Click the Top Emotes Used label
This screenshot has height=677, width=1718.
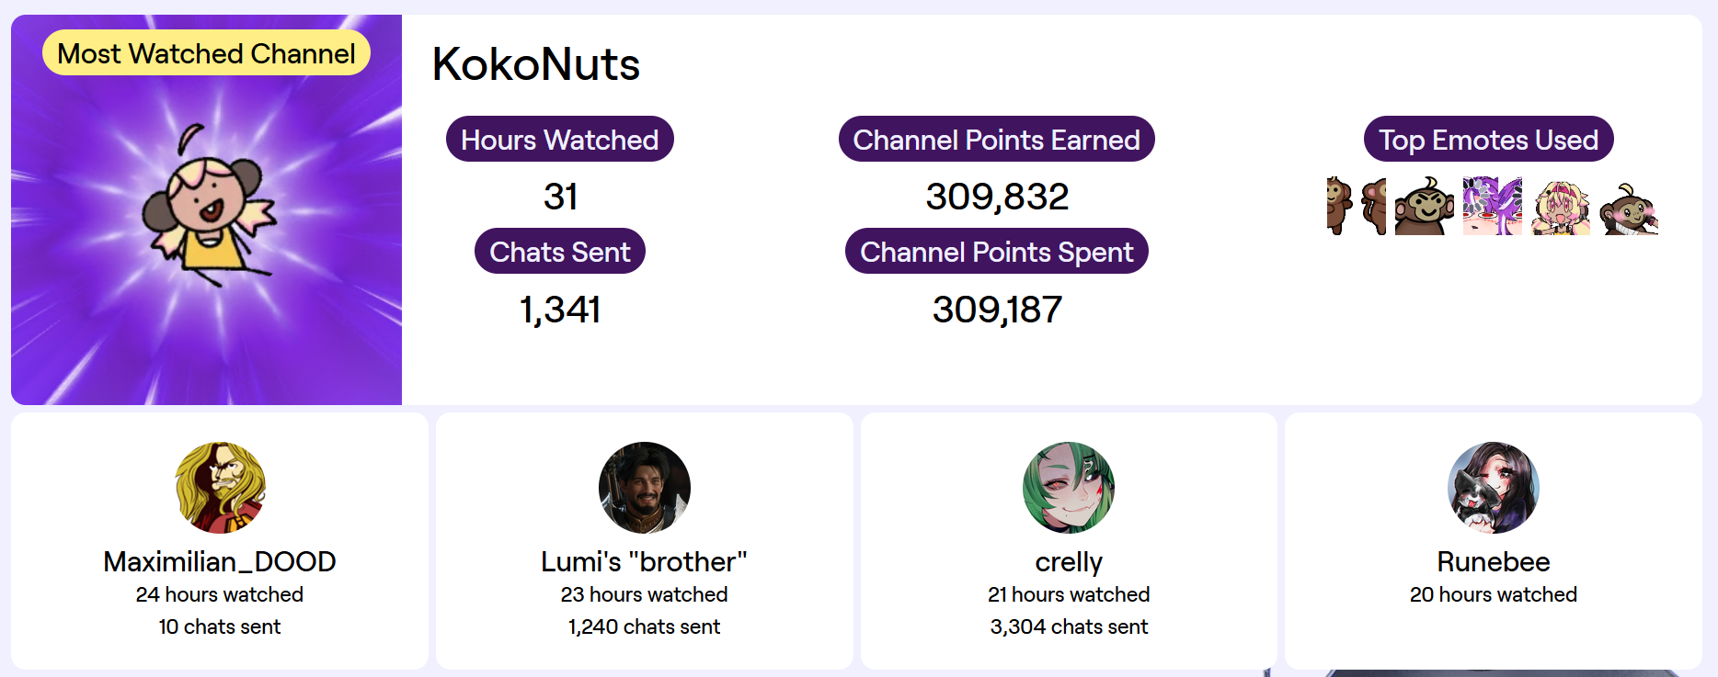[1488, 140]
